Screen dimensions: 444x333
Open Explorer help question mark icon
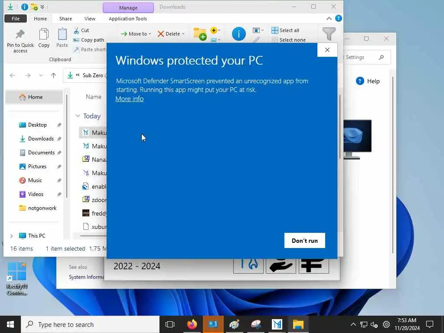338,18
